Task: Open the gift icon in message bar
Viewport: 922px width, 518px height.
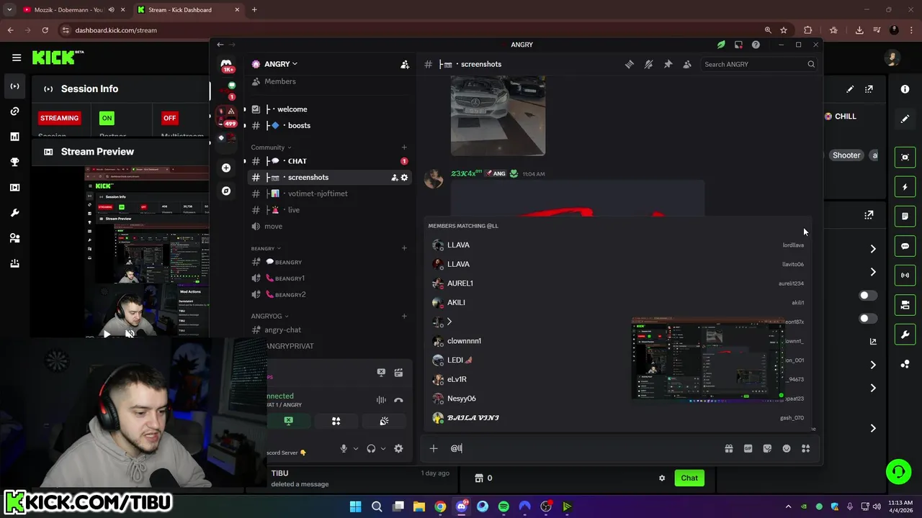Action: coord(729,448)
